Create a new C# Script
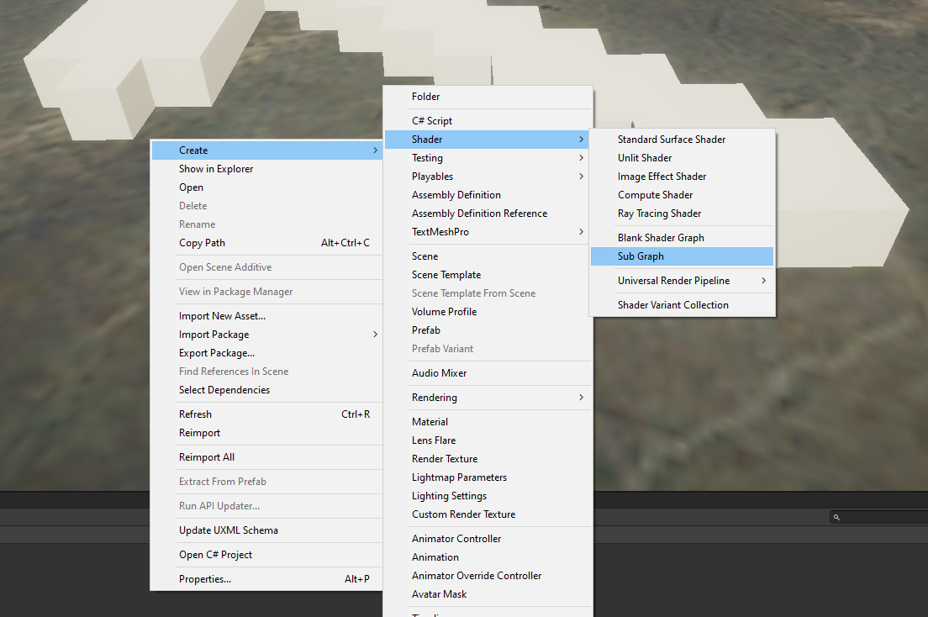Viewport: 928px width, 617px height. coord(432,121)
